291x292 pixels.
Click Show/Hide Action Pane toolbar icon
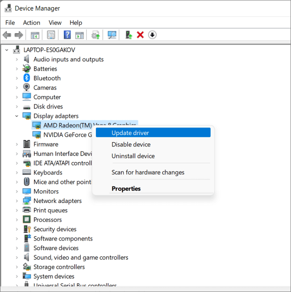click(79, 35)
